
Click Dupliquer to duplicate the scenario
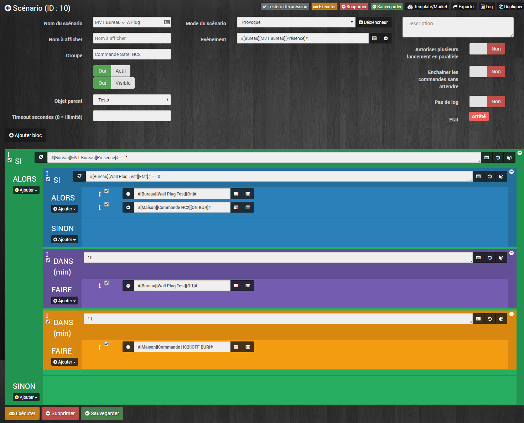click(x=510, y=6)
